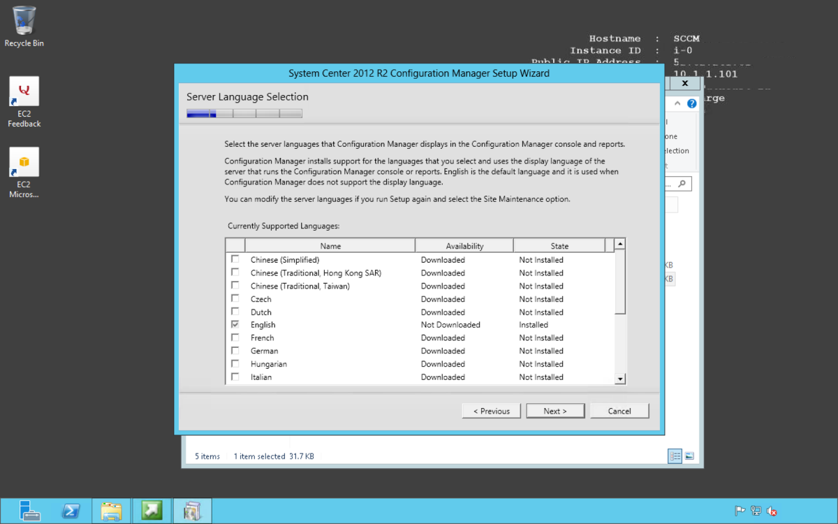Viewport: 838px width, 524px height.
Task: Switch Explorer to large thumbnail view icon
Action: [689, 456]
